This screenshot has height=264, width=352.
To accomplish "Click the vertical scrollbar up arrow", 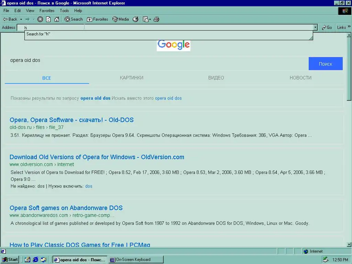I will (x=349, y=35).
